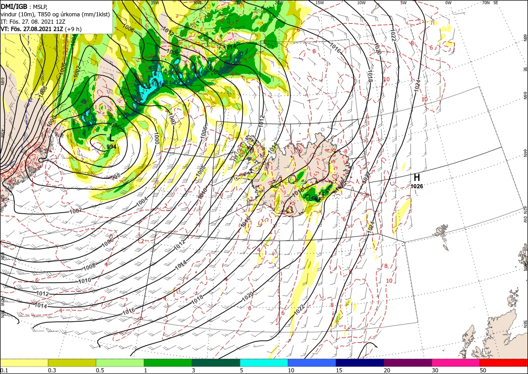Click the high-pressure 'H' marker
Image resolution: width=528 pixels, height=374 pixels.
click(x=417, y=177)
